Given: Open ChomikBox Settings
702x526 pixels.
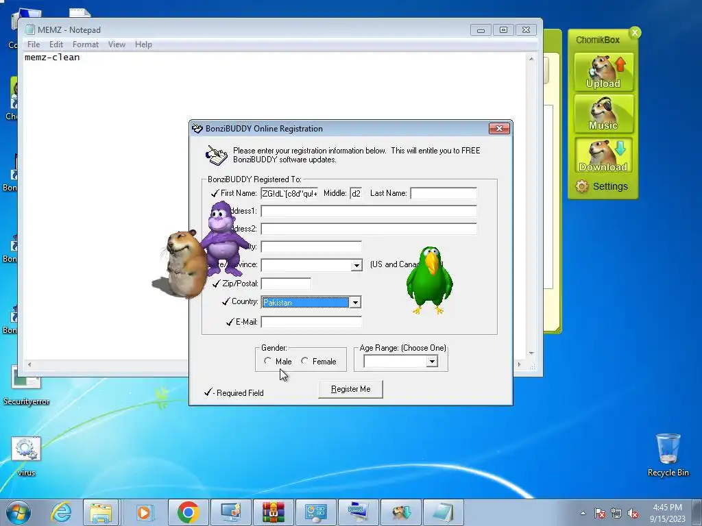Looking at the screenshot, I should (x=602, y=186).
